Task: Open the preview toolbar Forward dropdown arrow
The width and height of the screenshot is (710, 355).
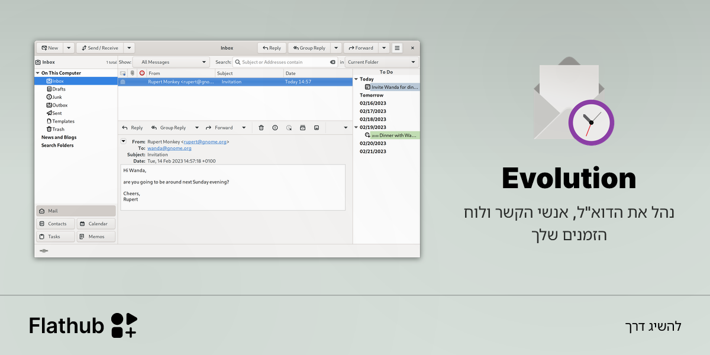Action: pyautogui.click(x=244, y=128)
